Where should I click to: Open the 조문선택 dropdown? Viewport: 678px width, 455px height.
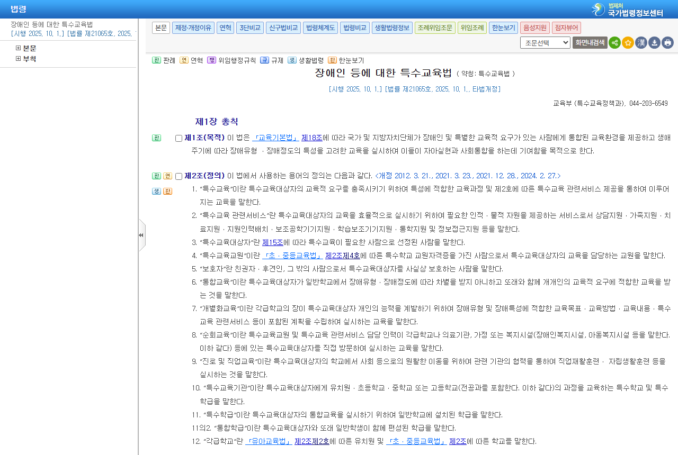545,43
